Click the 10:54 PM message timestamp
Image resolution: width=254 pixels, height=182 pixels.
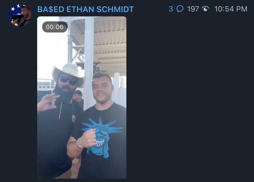tap(231, 9)
